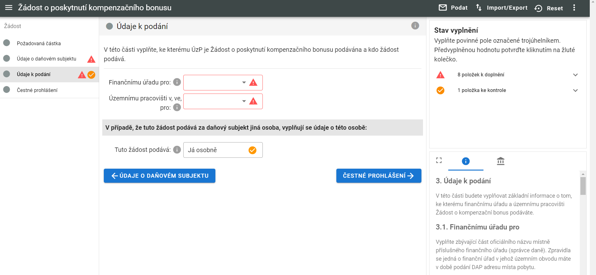Click info icon beside Územnímu pracovišti label
The width and height of the screenshot is (596, 275).
pyautogui.click(x=177, y=108)
